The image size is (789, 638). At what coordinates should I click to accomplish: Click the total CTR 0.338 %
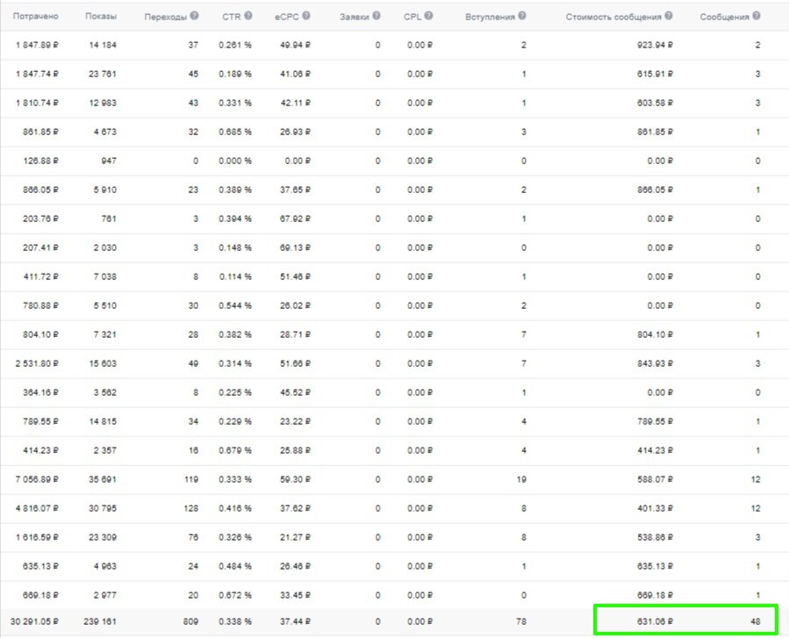pyautogui.click(x=235, y=622)
